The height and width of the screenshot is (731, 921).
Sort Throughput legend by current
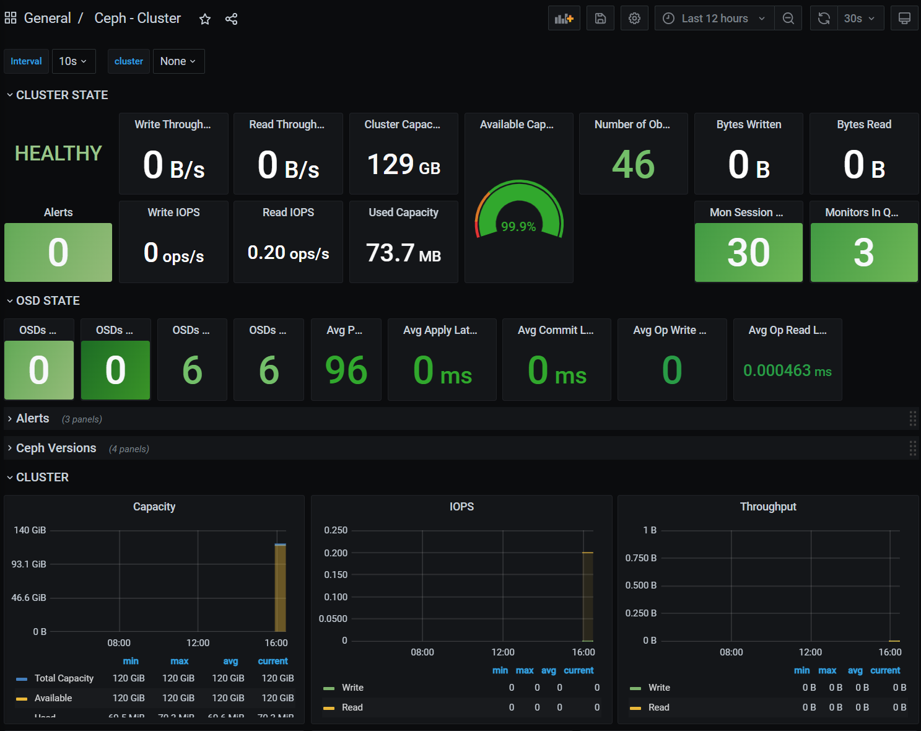coord(885,670)
